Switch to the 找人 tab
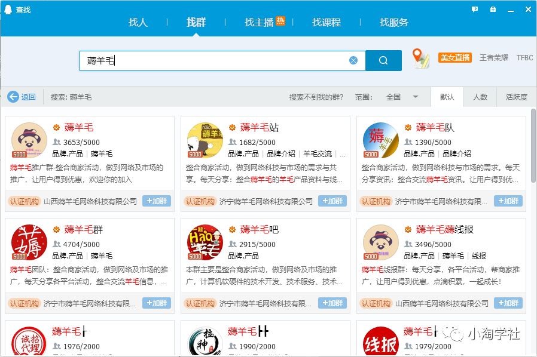The height and width of the screenshot is (357, 537). click(x=138, y=22)
